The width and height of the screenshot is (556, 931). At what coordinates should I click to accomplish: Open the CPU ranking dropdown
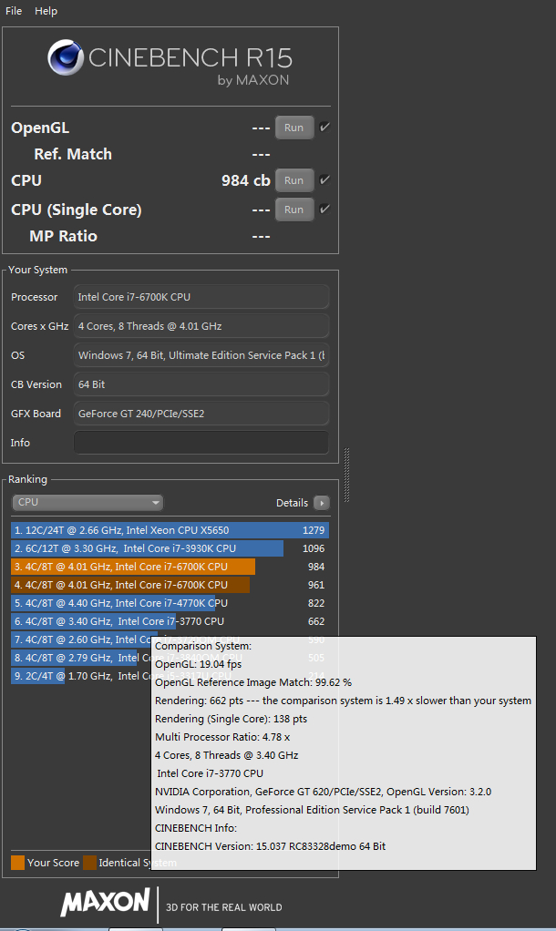click(88, 503)
